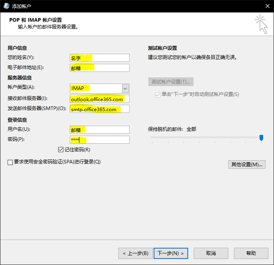Go back with 上一步(B) button
The image size is (274, 265).
point(136,253)
